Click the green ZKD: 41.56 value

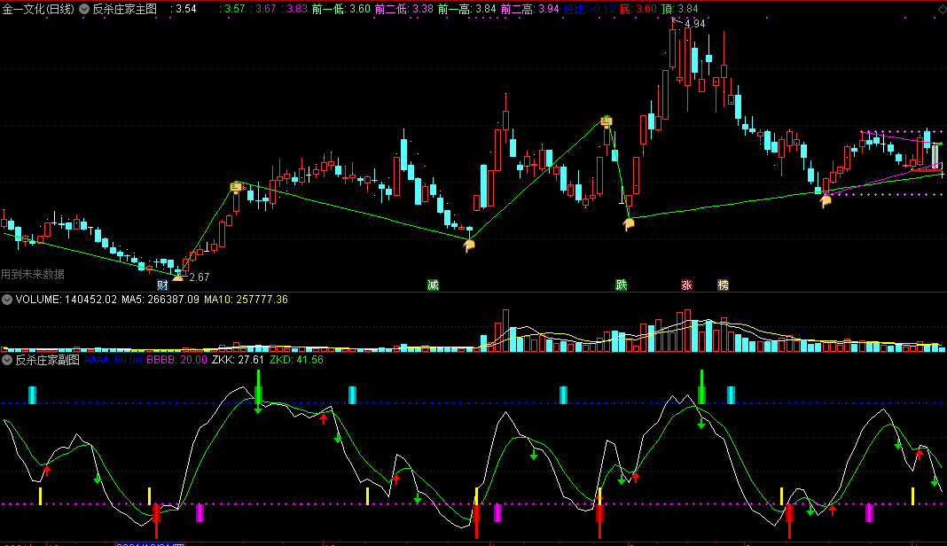296,359
